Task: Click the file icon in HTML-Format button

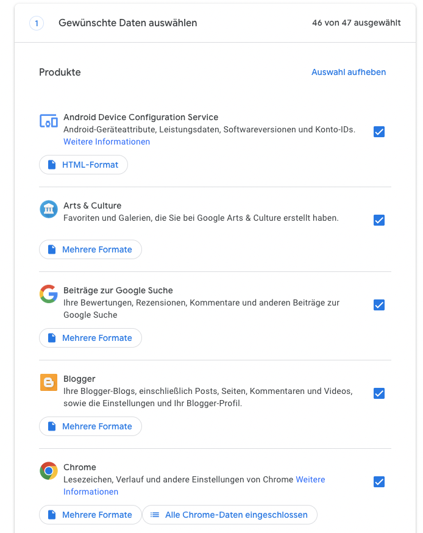Action: point(52,165)
